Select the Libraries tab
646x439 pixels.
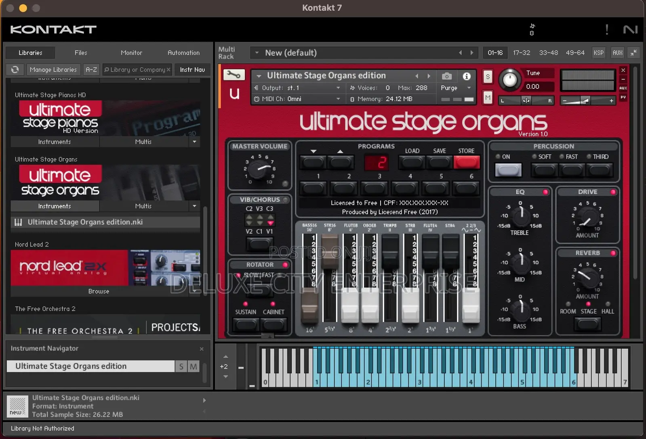(x=30, y=53)
